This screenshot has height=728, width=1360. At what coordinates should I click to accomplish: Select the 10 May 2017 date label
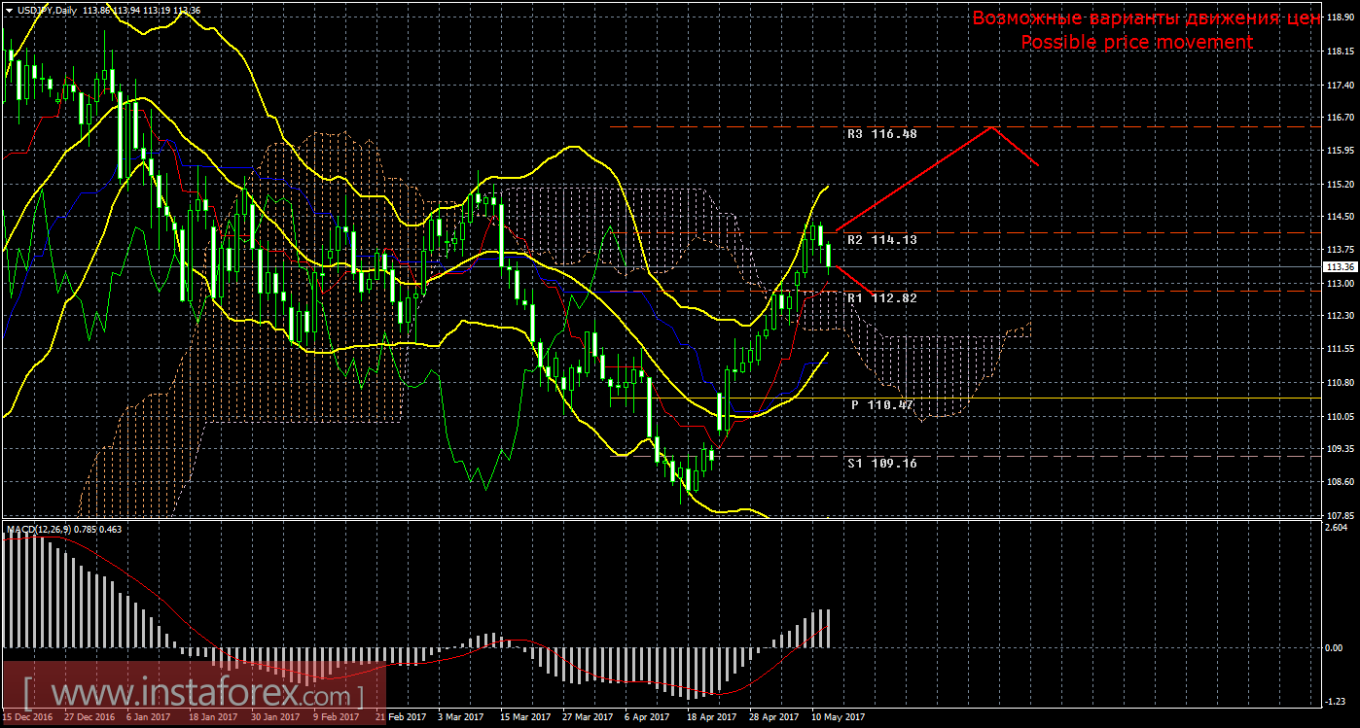(836, 717)
